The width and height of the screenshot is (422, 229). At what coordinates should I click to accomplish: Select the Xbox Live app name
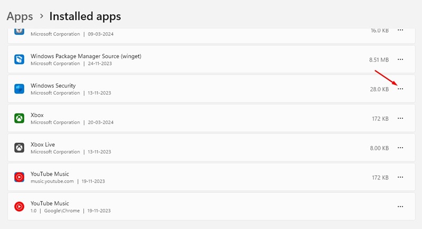tap(43, 145)
